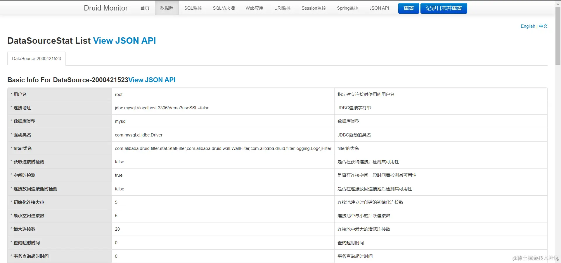This screenshot has width=561, height=263.
Task: Select the DataSource-2000421523 tab
Action: pos(37,59)
